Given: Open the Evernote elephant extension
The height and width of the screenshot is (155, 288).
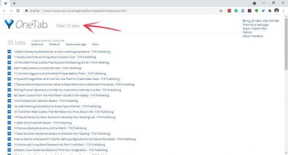Looking at the screenshot, I should [x=256, y=11].
